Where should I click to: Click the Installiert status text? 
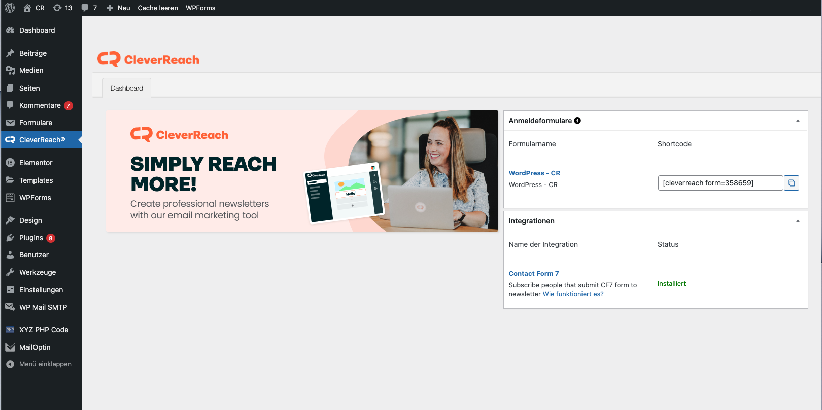pos(672,283)
